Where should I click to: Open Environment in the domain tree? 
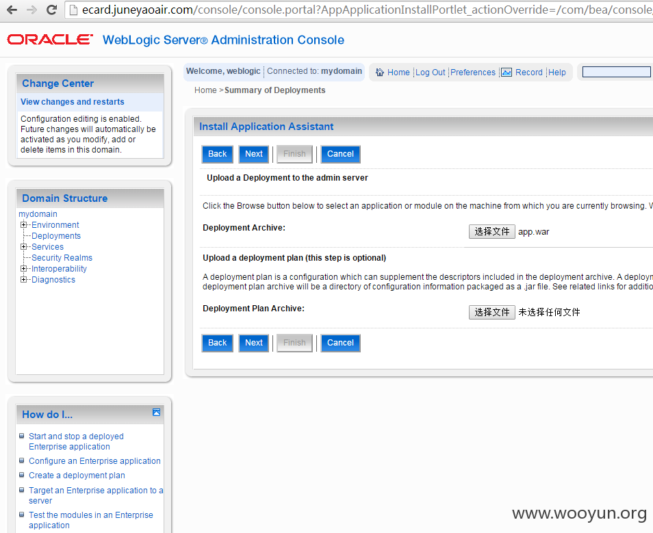55,225
